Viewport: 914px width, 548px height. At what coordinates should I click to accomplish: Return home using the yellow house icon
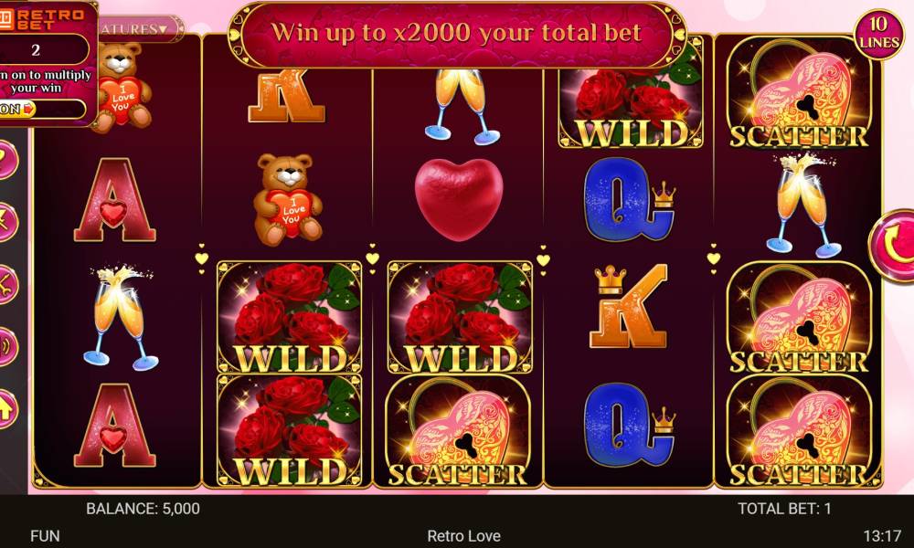(5, 409)
